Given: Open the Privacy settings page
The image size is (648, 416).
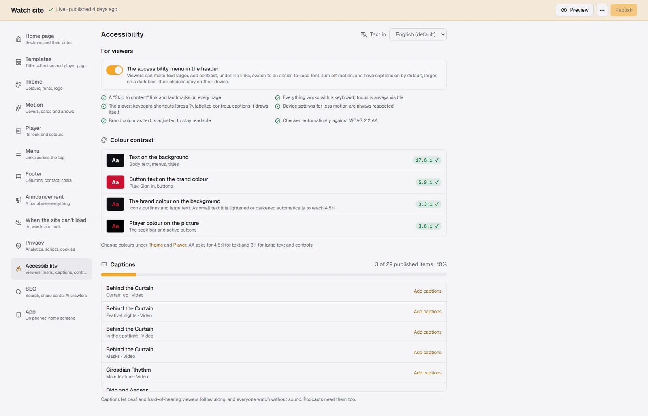Looking at the screenshot, I should (51, 246).
